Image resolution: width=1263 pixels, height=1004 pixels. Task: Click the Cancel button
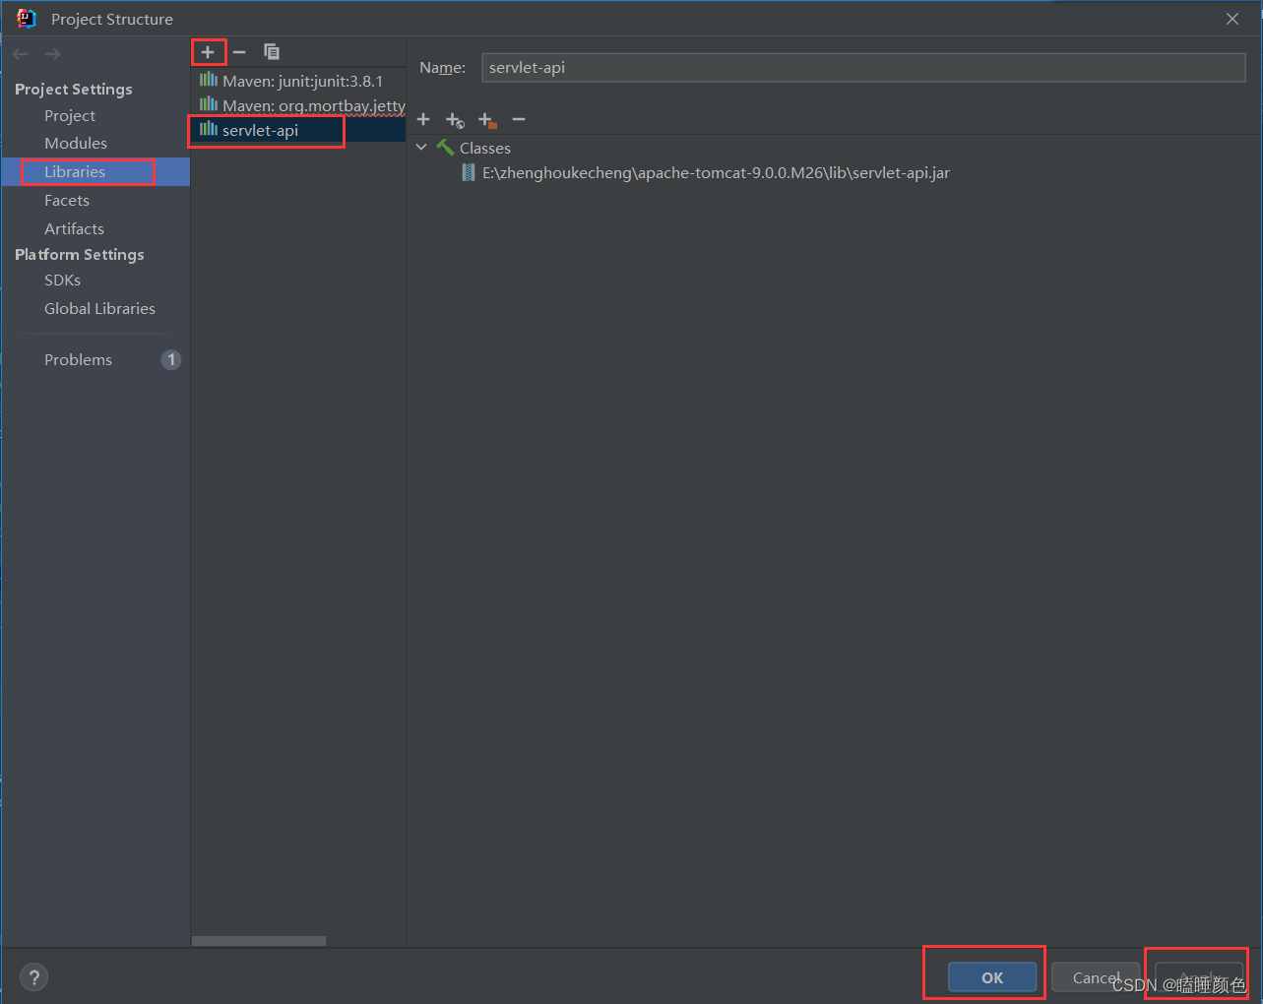pos(1096,977)
